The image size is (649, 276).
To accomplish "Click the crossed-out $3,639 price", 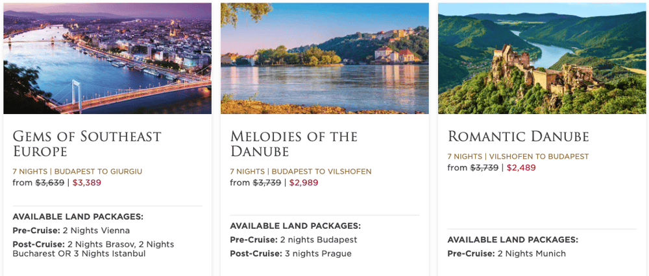I will [x=50, y=183].
